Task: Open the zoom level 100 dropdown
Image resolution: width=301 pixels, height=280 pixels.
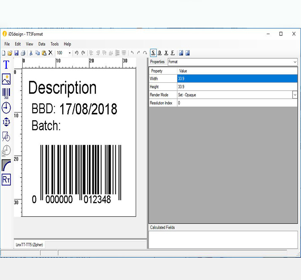Action: tap(69, 53)
